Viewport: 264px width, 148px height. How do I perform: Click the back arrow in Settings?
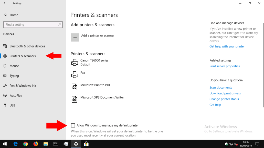[5, 3]
